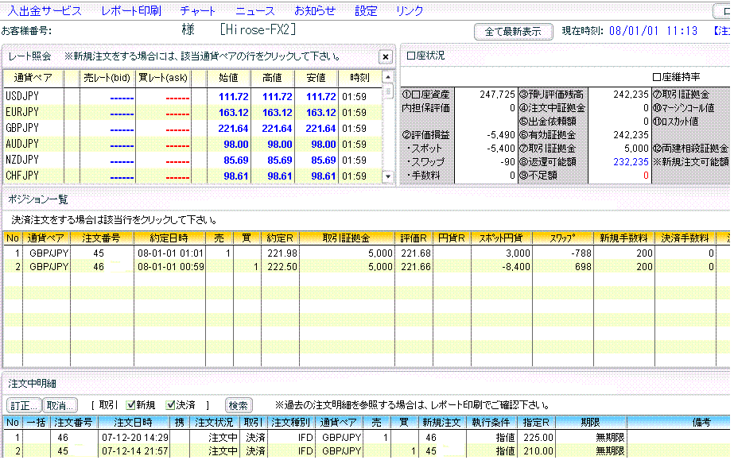Open the リンク menu
Screen dimensions: 734x460
[410, 11]
